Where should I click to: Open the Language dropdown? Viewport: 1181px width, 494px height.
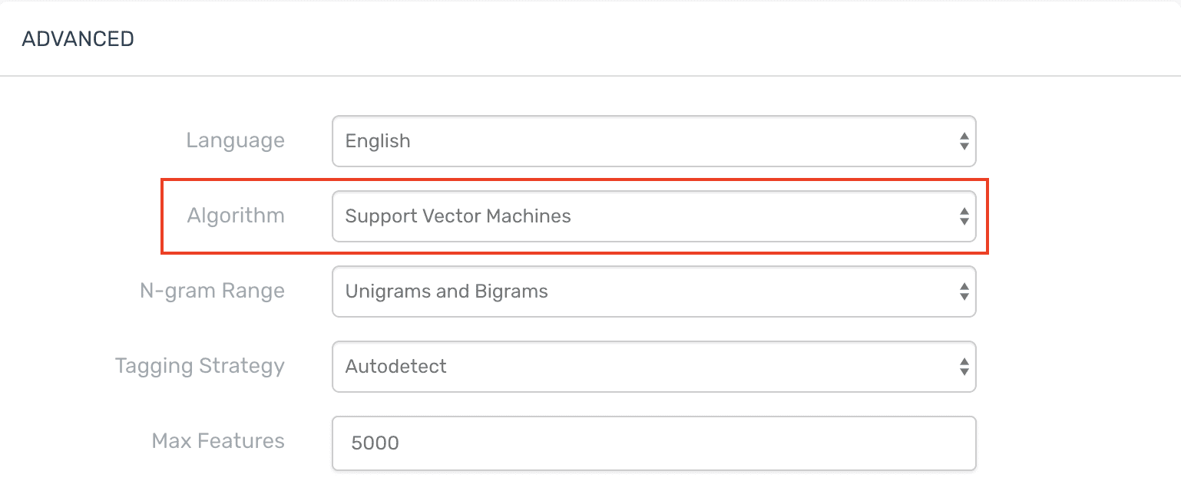point(653,141)
